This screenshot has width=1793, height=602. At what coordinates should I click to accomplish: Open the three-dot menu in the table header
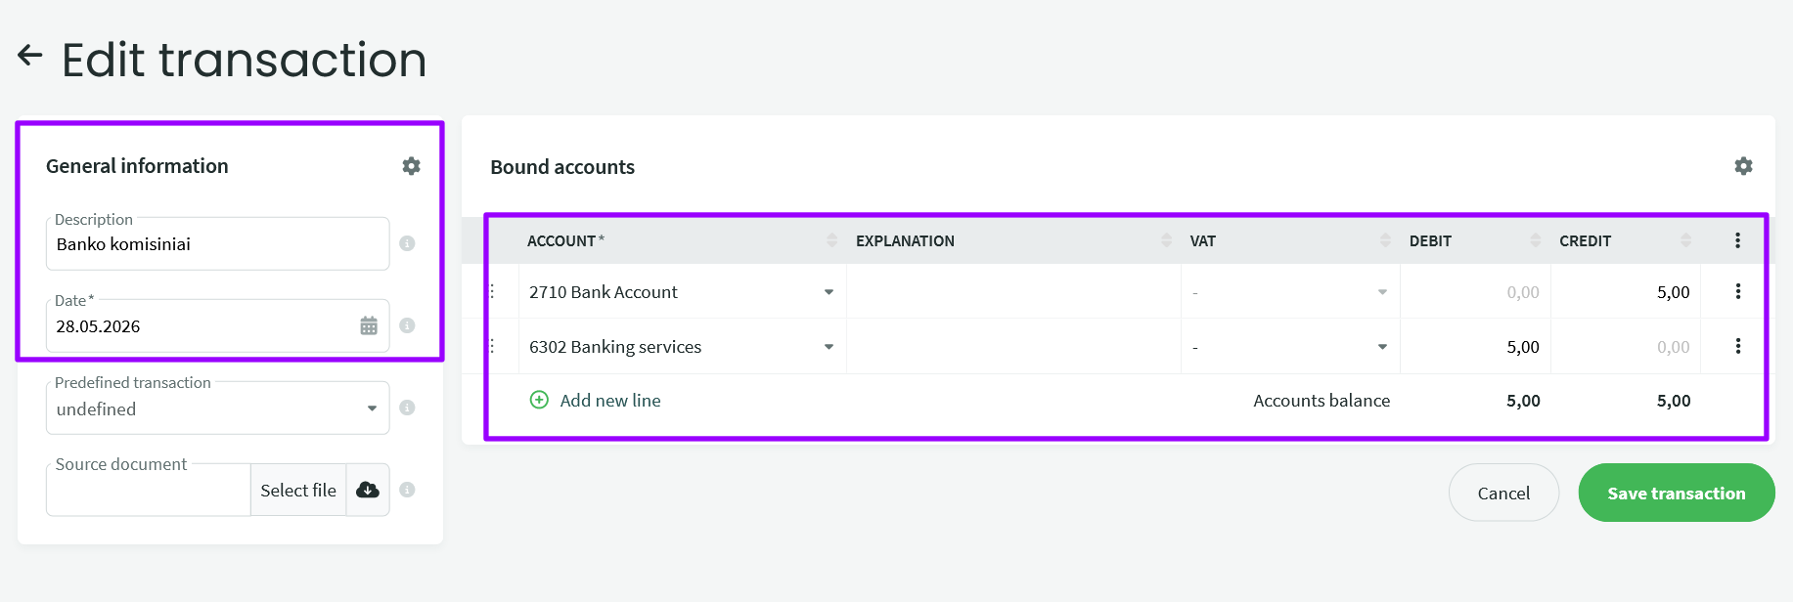point(1737,240)
